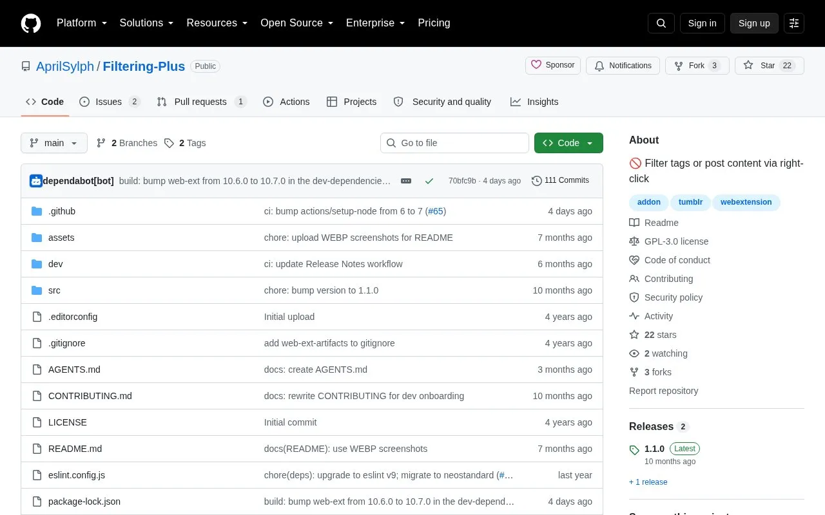Viewport: 825px width, 515px height.
Task: Open the README.md file
Action: (75, 449)
